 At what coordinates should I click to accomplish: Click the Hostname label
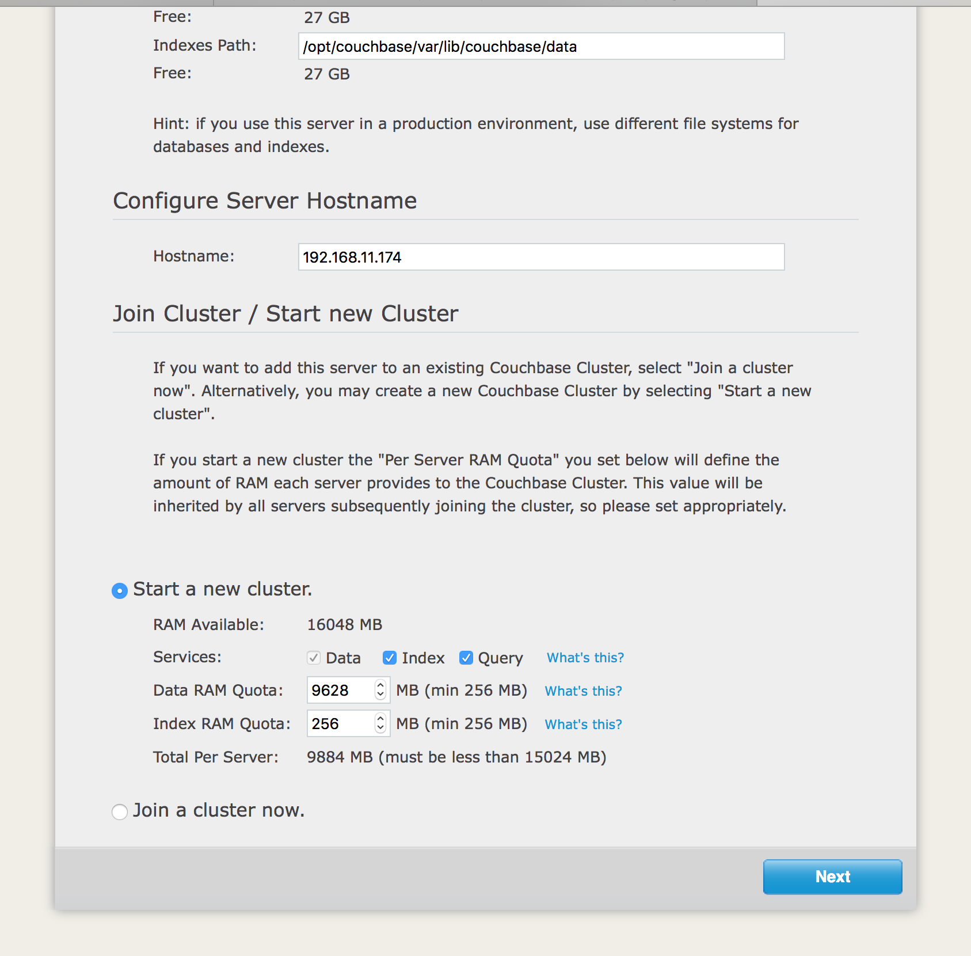click(194, 256)
